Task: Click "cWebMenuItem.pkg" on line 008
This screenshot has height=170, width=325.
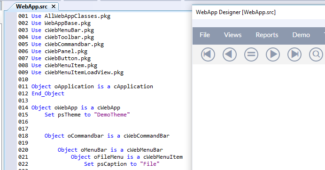Action: (x=70, y=66)
